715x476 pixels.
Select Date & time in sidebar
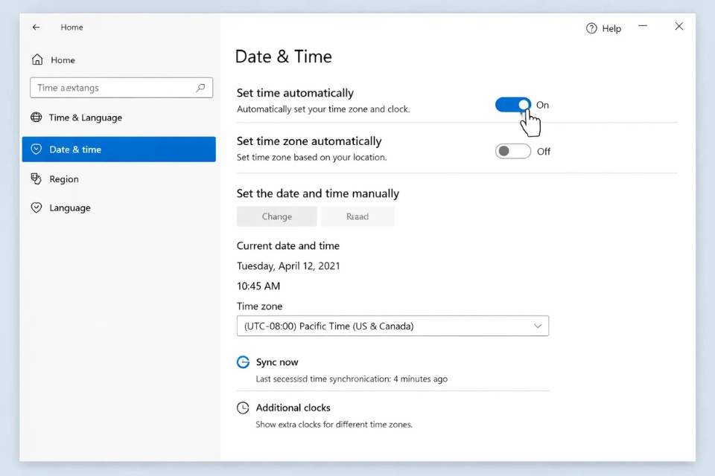[119, 149]
